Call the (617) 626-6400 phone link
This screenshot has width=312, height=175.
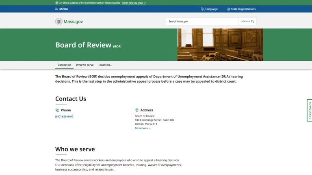pyautogui.click(x=64, y=117)
